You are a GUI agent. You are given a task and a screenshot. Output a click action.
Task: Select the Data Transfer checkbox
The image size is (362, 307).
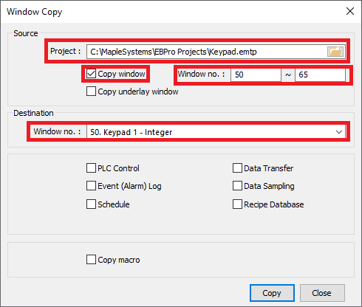click(237, 168)
